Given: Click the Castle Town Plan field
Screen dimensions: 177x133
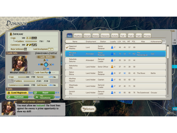Looking at the screenshot, I should click(46, 73).
